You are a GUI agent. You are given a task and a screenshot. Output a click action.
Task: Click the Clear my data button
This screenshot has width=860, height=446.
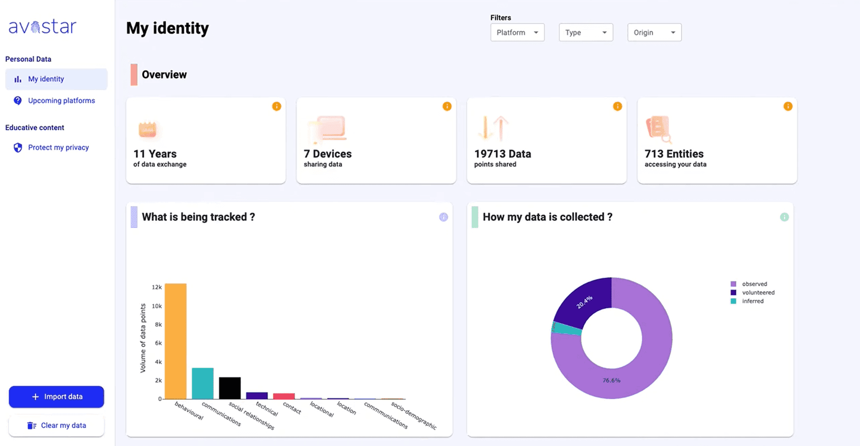tap(56, 425)
